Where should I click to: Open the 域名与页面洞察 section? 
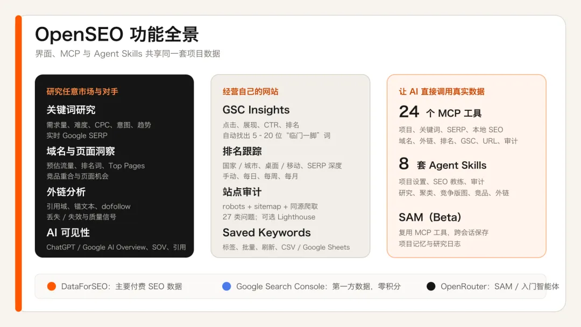click(x=81, y=151)
